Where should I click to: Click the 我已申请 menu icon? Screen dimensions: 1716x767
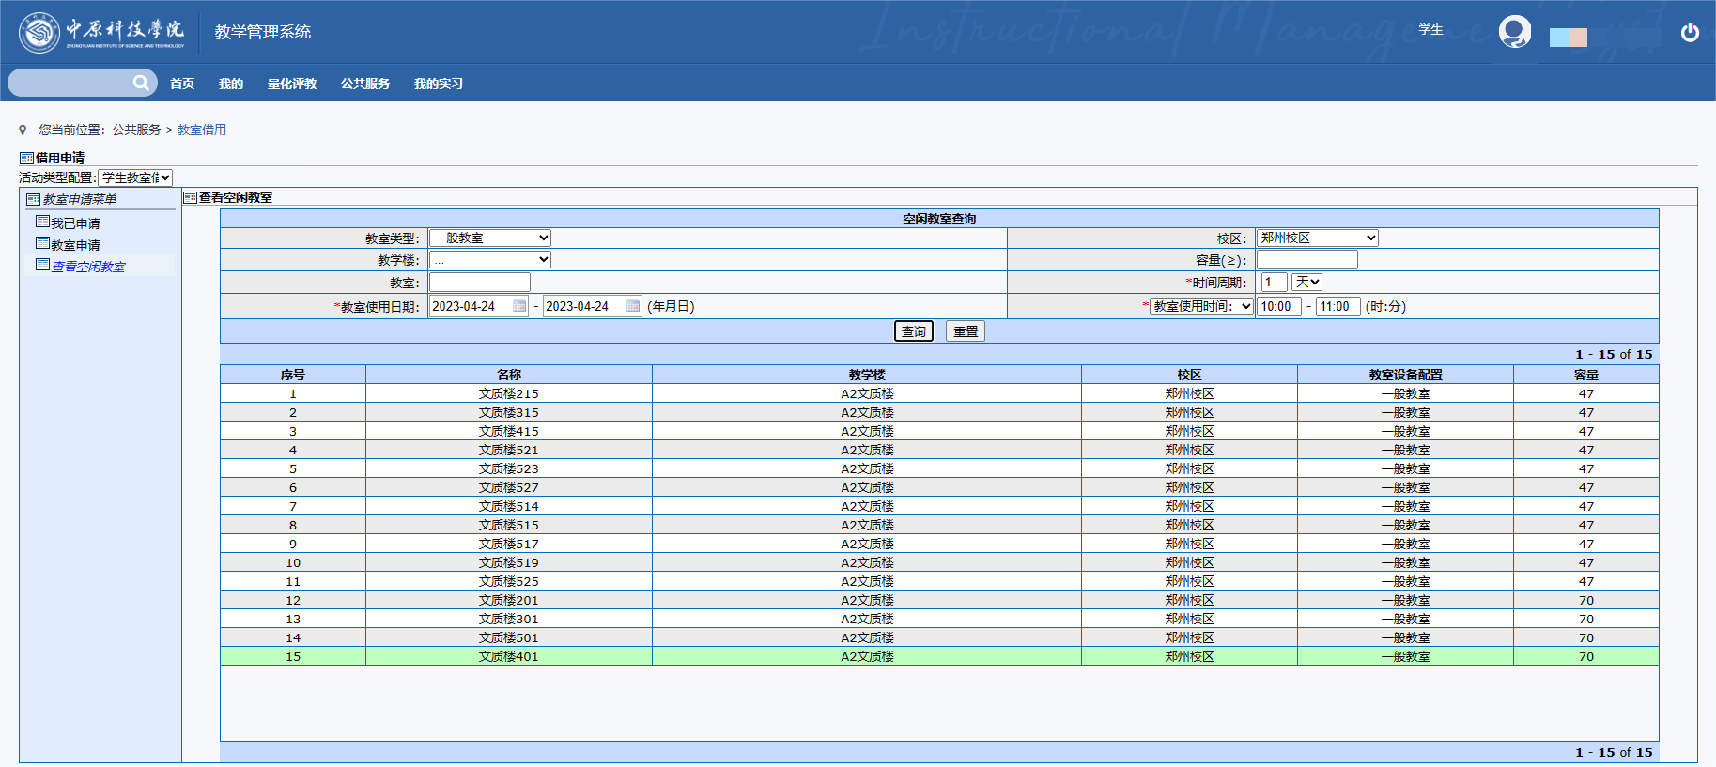(x=42, y=222)
